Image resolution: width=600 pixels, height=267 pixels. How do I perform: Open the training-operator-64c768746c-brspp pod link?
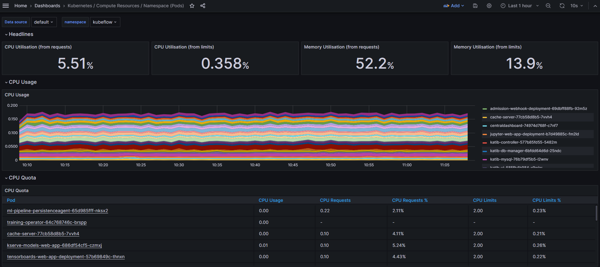47,222
